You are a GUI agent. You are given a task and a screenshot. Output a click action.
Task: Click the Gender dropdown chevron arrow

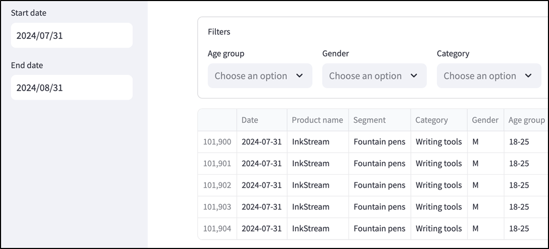[414, 75]
